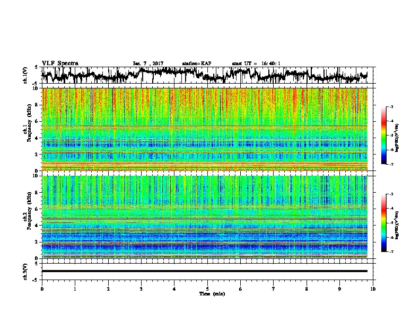Click the "5" tick on ch.1(V) axis

pyautogui.click(x=36, y=67)
